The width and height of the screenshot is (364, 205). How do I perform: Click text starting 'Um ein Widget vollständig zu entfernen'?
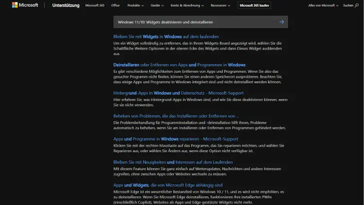pos(198,49)
